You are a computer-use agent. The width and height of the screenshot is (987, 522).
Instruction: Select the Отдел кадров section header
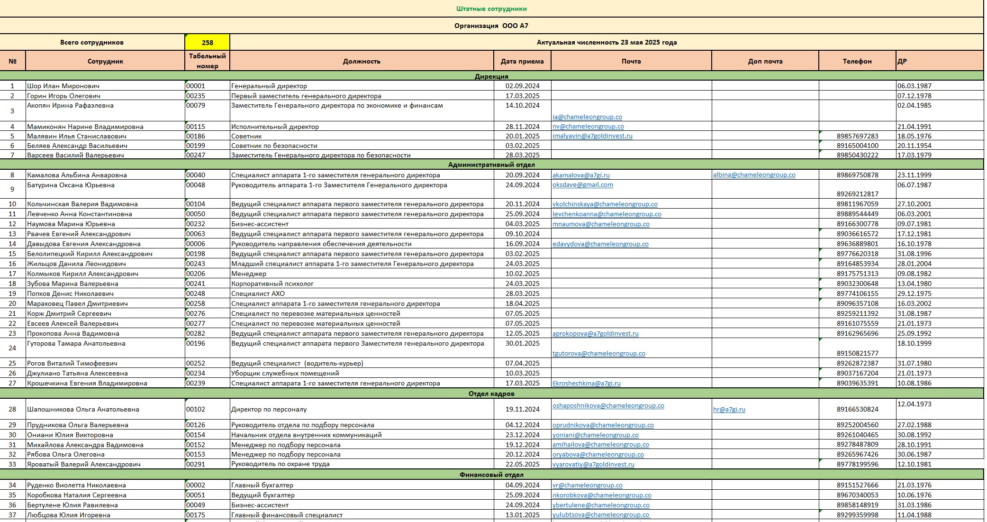tap(491, 394)
